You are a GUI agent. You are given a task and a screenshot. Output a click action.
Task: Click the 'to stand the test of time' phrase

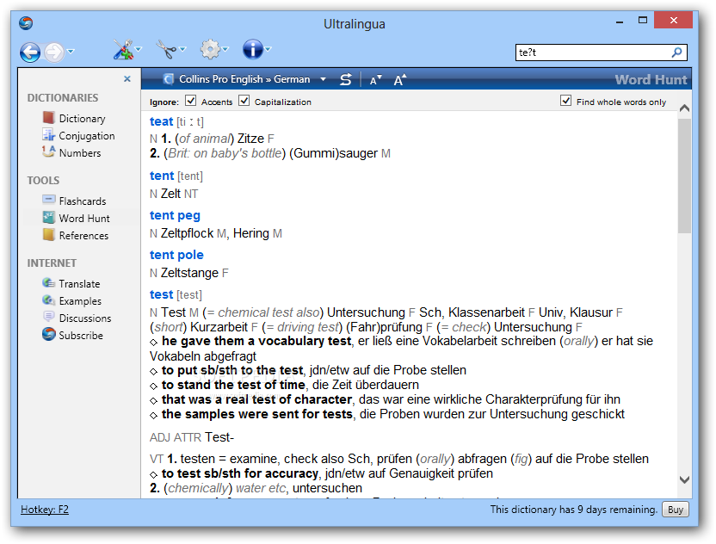[233, 385]
